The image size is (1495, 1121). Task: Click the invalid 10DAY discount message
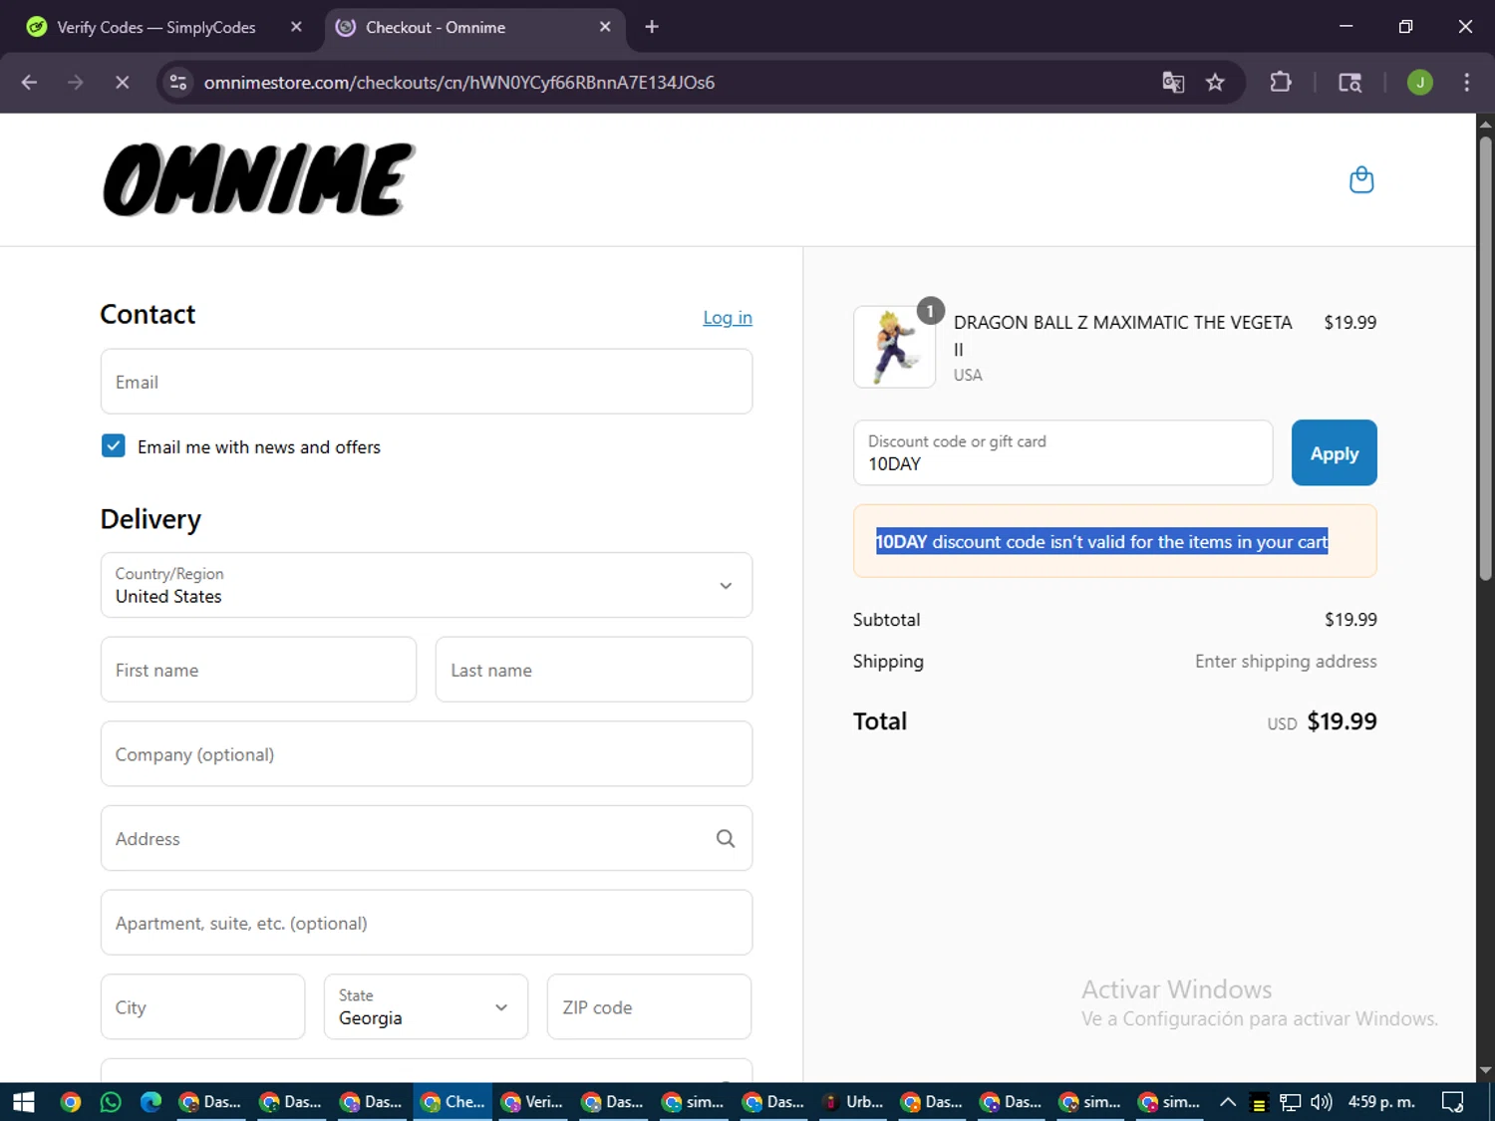[1102, 541]
